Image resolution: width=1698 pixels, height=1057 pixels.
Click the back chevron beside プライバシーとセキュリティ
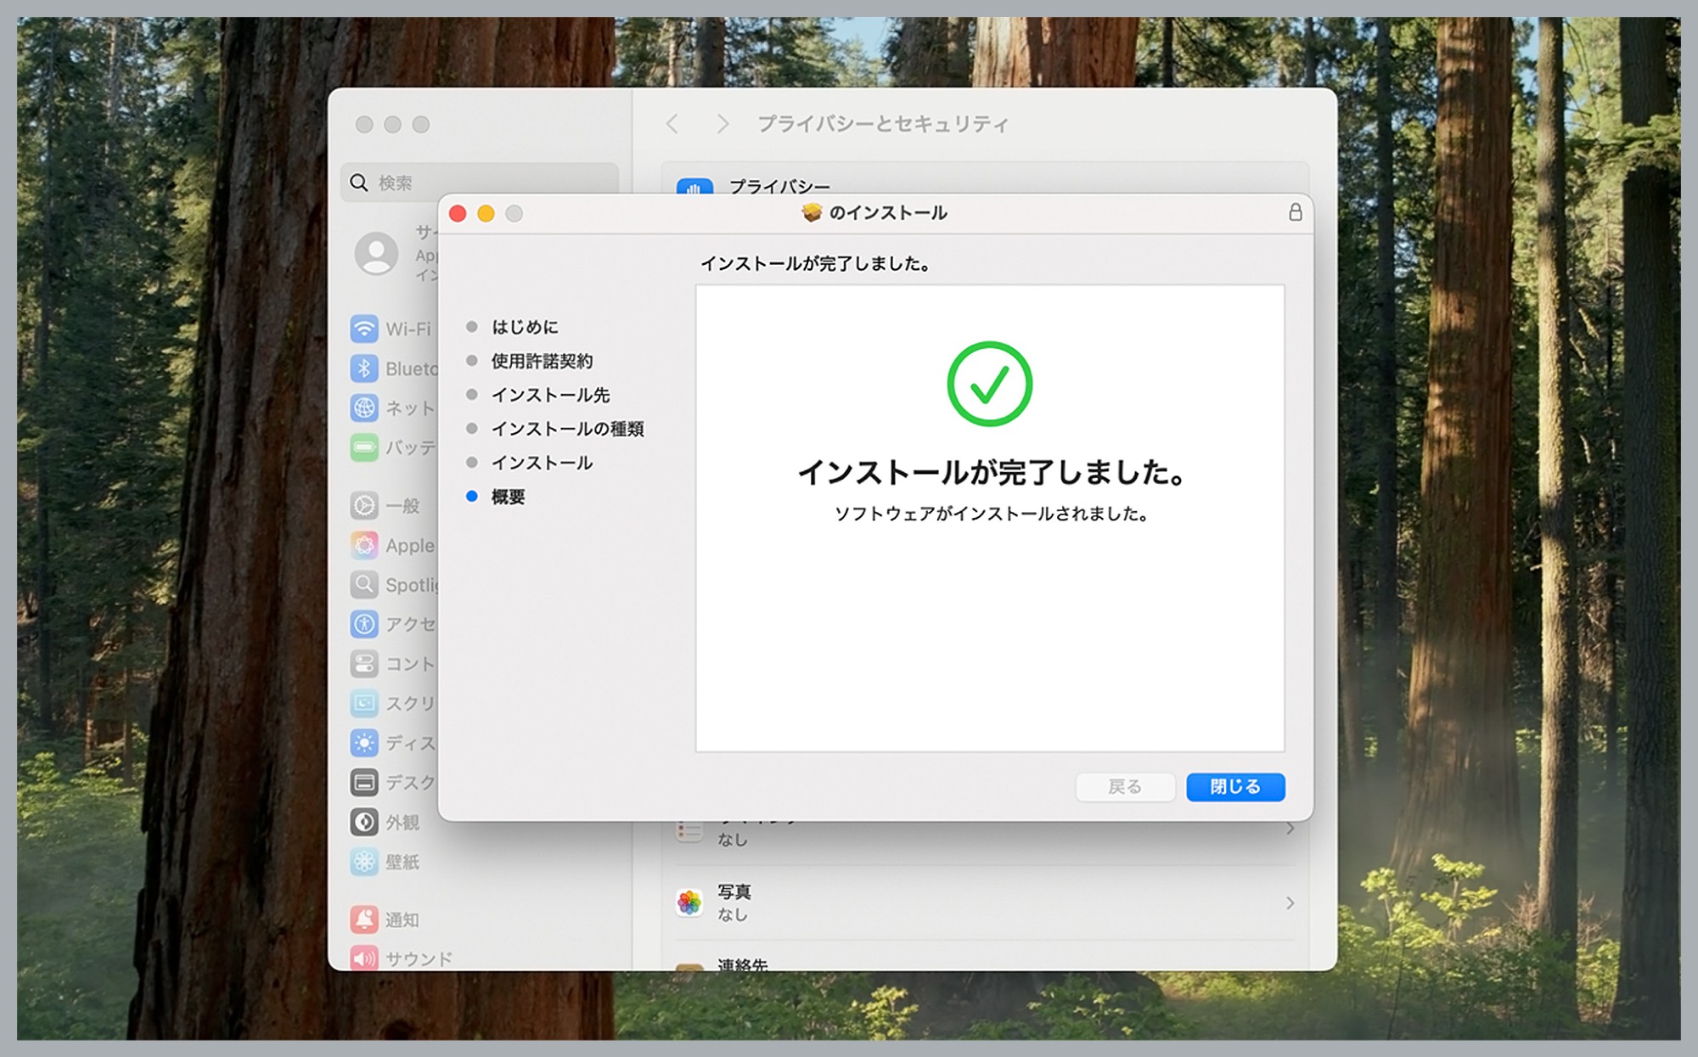coord(672,123)
